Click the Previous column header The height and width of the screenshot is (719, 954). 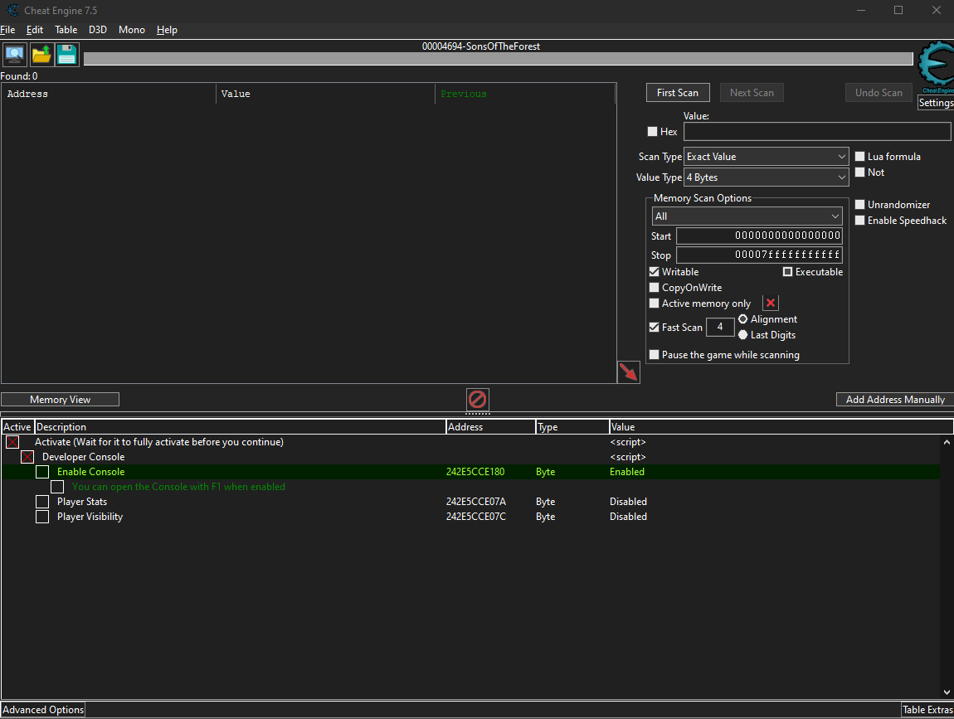tap(525, 94)
